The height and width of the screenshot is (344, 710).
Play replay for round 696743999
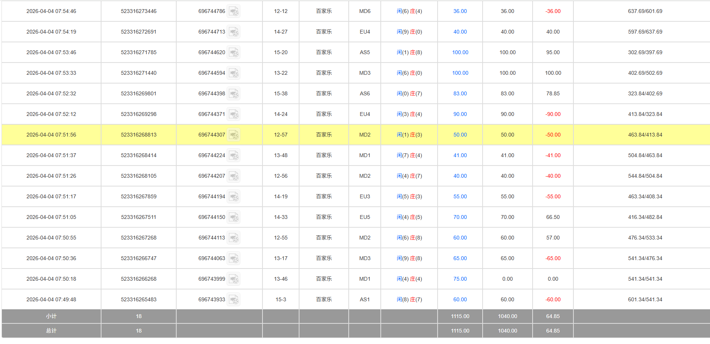(233, 279)
